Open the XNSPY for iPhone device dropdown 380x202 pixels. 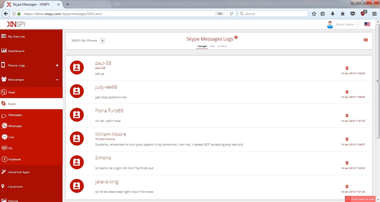point(102,41)
